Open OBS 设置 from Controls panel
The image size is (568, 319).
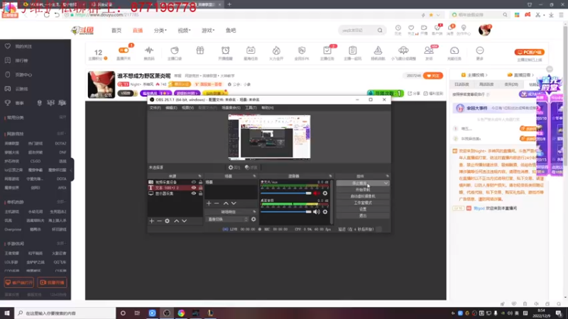coord(363,209)
